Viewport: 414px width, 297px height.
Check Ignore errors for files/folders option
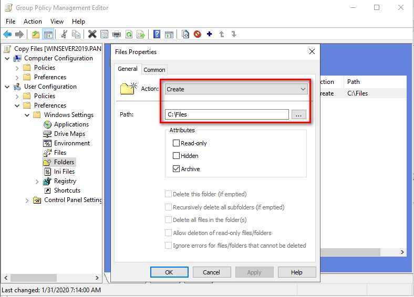click(168, 246)
